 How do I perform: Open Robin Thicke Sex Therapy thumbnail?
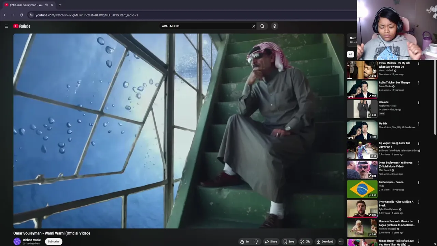362,90
